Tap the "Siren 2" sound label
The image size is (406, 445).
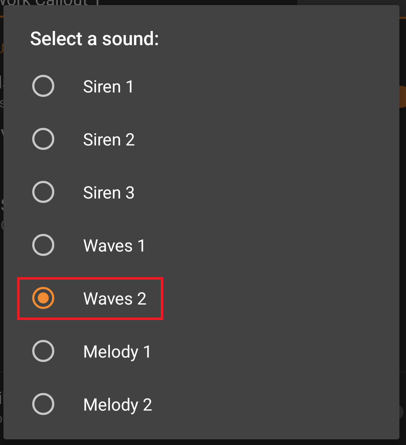pyautogui.click(x=109, y=139)
